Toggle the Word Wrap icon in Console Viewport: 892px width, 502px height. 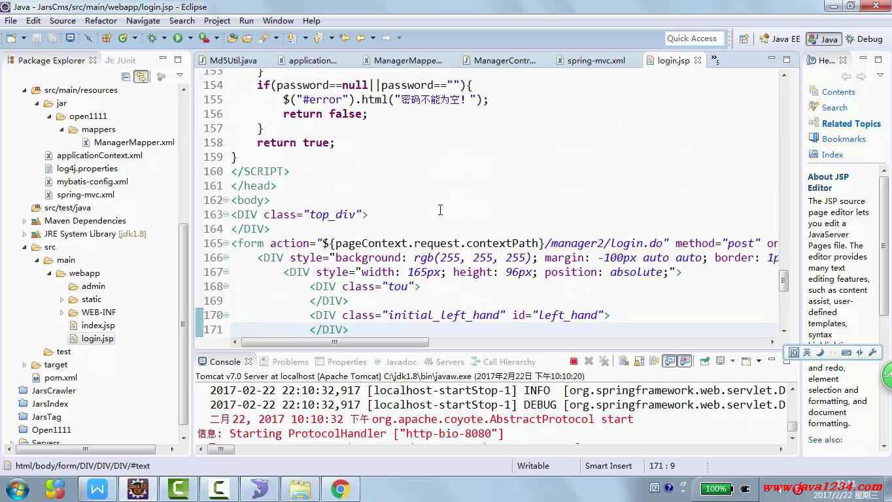point(654,361)
